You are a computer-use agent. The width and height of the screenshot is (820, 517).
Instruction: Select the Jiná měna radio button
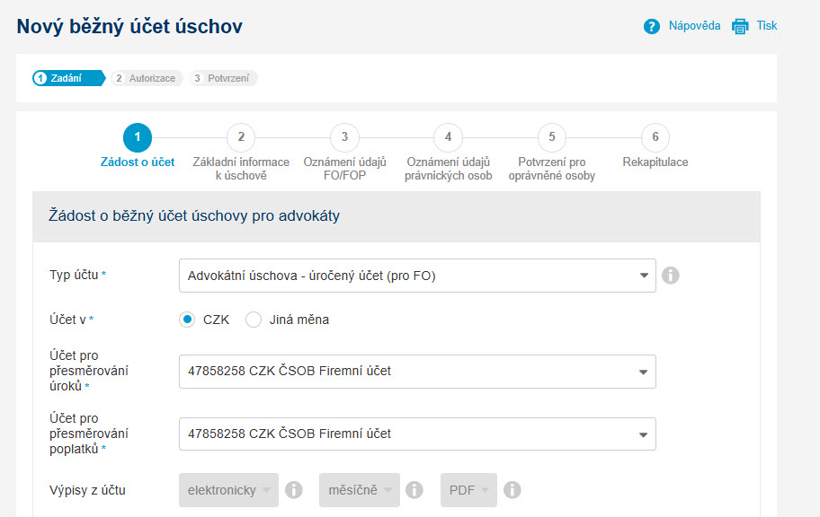click(254, 319)
